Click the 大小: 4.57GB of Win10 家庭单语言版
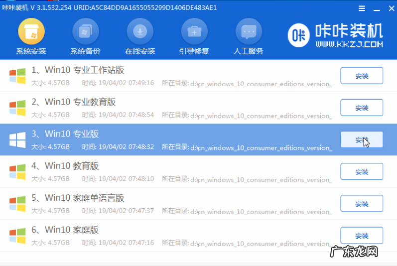The height and width of the screenshot is (266, 397). pos(50,211)
